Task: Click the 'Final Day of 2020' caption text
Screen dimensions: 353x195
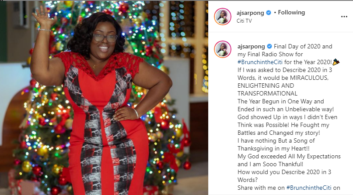Action: pyautogui.click(x=297, y=46)
